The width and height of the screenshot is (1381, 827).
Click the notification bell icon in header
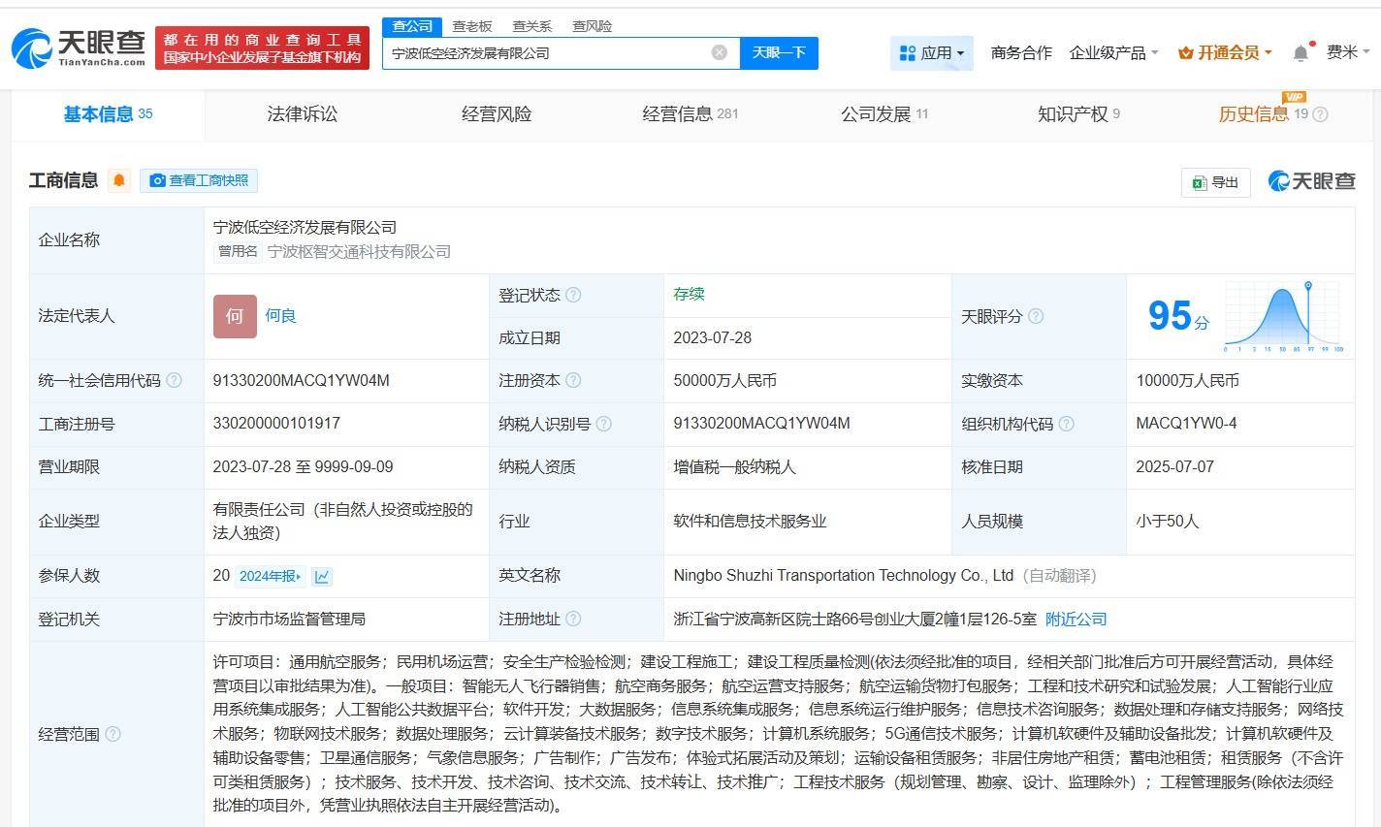click(1301, 53)
